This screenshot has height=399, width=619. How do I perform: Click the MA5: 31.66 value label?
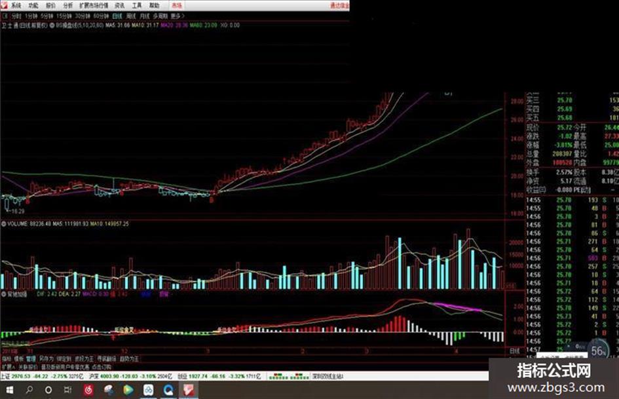click(117, 26)
